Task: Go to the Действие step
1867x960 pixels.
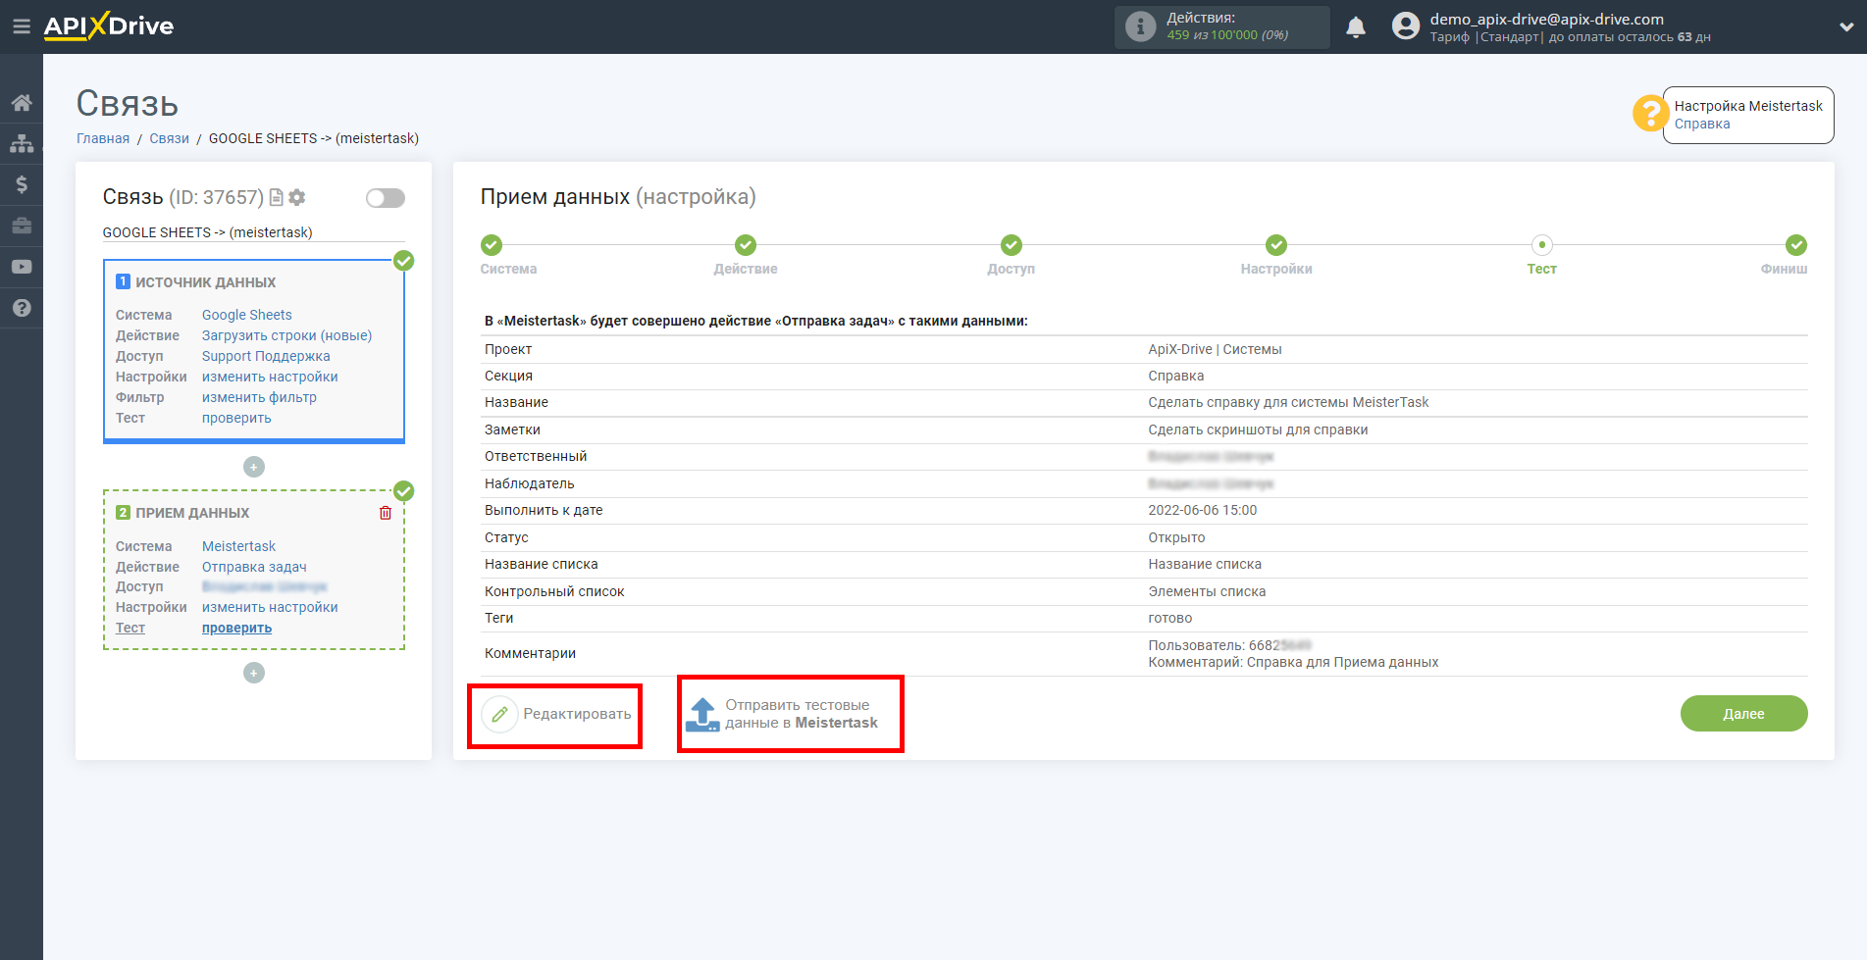Action: [x=746, y=245]
